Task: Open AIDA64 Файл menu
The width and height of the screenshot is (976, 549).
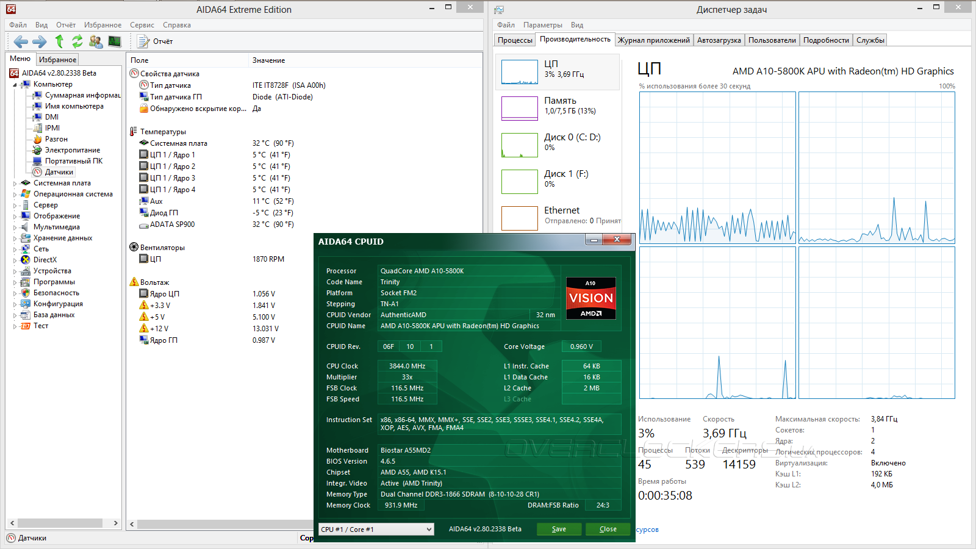Action: (18, 25)
